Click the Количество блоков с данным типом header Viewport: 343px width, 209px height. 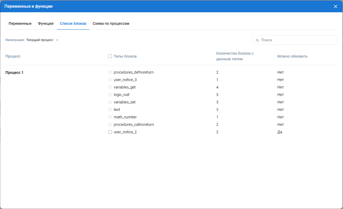pyautogui.click(x=235, y=56)
